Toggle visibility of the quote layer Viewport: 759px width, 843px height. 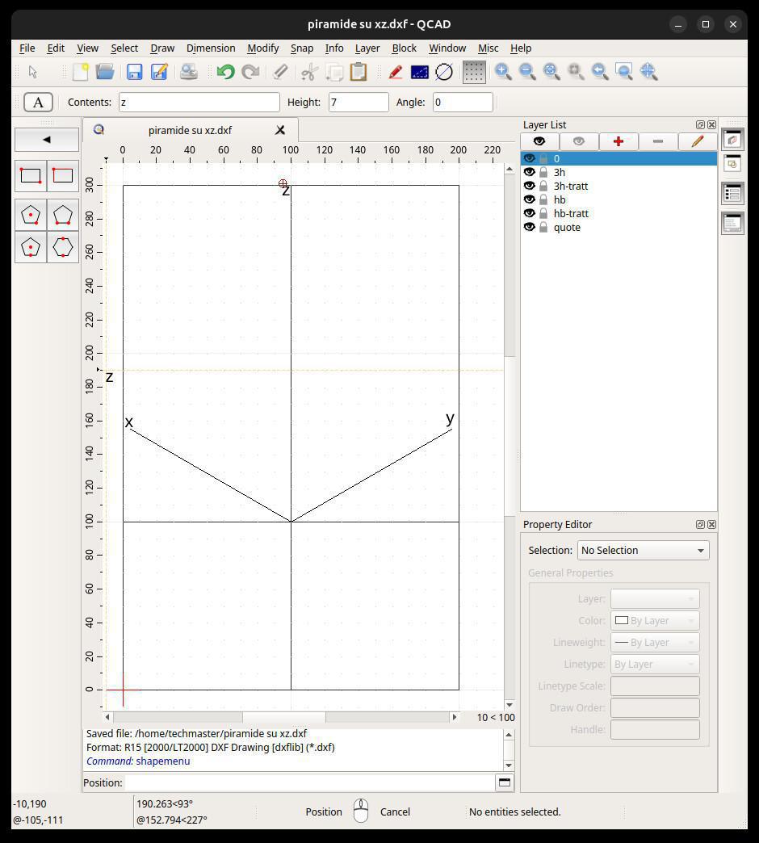[530, 227]
